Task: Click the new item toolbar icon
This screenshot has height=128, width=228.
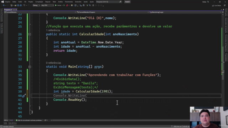Action: 11,5
